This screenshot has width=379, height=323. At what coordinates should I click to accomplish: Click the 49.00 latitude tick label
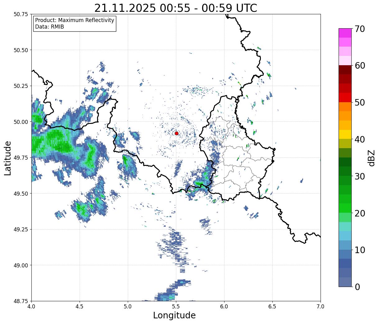coord(21,265)
